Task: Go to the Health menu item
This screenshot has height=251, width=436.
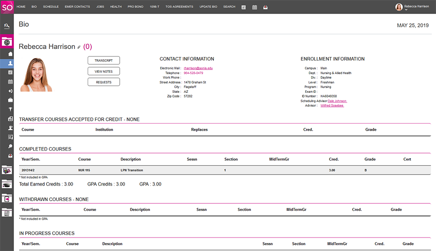Action: (x=116, y=7)
